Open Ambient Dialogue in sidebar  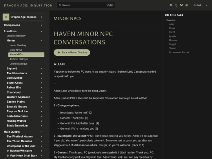[19, 59]
